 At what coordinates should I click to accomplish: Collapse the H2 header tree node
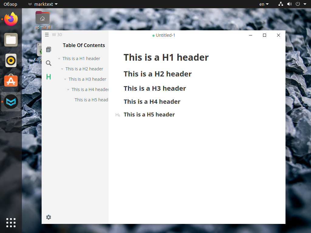(x=62, y=69)
